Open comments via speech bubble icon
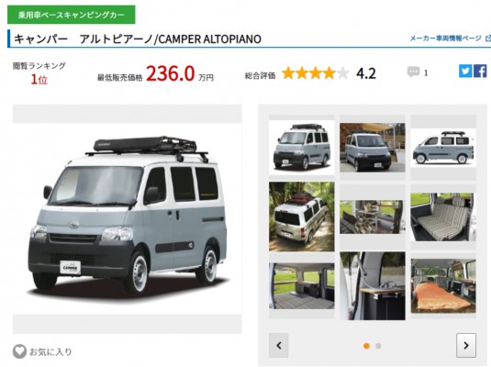 coord(413,72)
